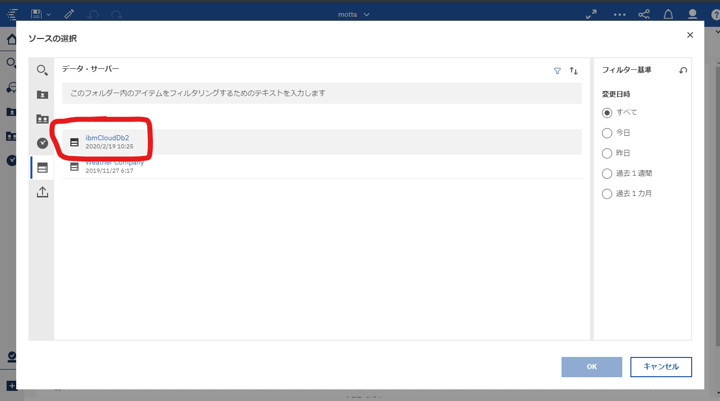
Task: Click the キャンセル button
Action: [x=661, y=367]
